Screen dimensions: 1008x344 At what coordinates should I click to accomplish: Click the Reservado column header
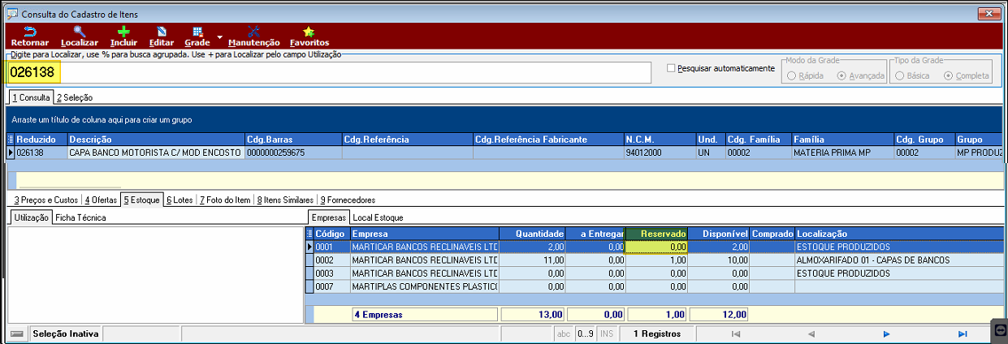(x=657, y=234)
